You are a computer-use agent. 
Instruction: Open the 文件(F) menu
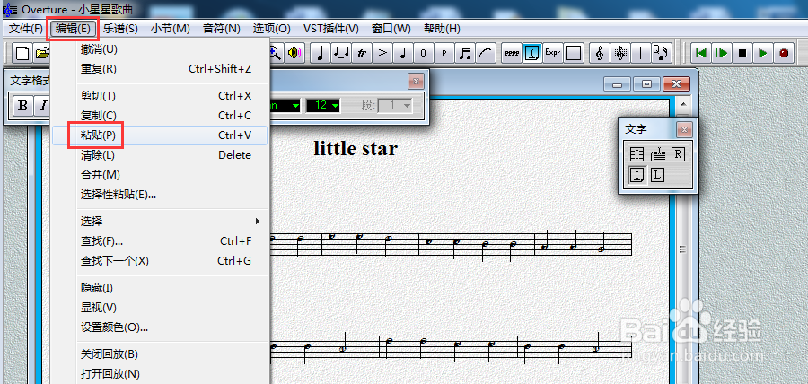coord(26,29)
